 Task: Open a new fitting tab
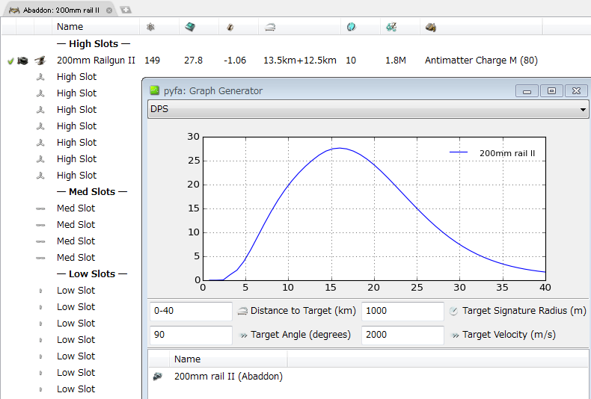(126, 10)
